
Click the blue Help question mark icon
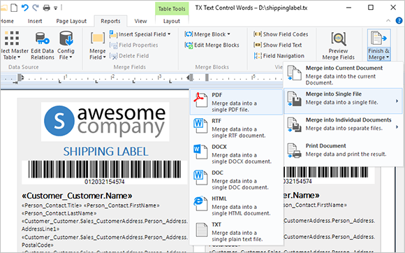pyautogui.click(x=399, y=20)
